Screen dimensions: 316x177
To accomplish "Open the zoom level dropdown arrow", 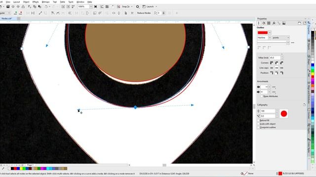I will [x=91, y=6].
